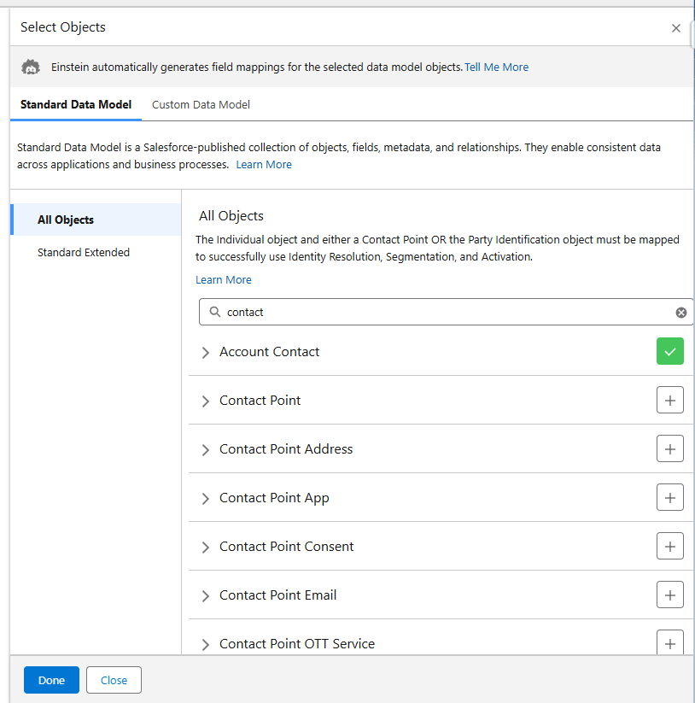This screenshot has height=703, width=695.
Task: Expand Contact Point App row
Action: pyautogui.click(x=205, y=499)
